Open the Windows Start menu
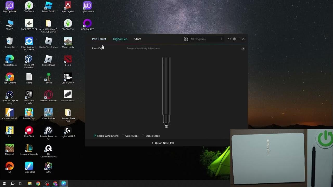Viewport: 333px width, 187px height. click(4, 183)
